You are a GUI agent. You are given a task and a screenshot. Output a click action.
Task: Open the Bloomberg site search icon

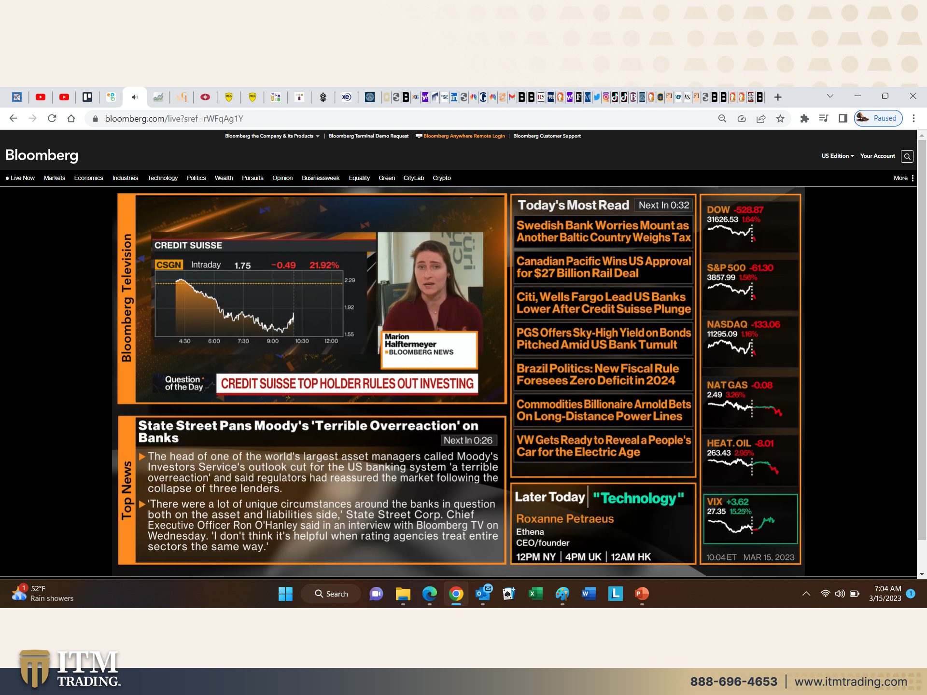[907, 156]
